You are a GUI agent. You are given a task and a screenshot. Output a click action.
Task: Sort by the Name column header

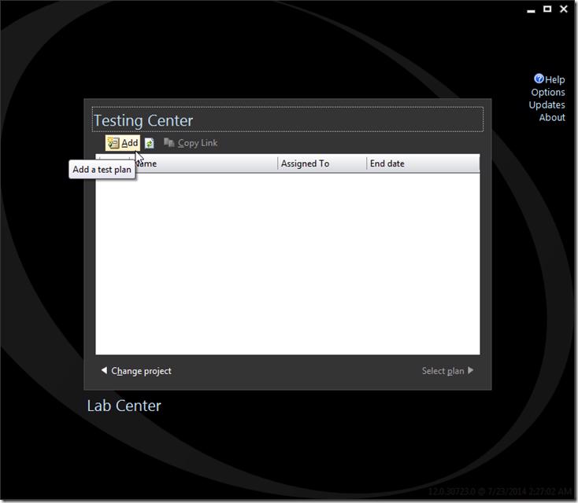205,163
